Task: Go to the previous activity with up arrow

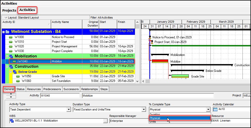Action: click(11, 94)
